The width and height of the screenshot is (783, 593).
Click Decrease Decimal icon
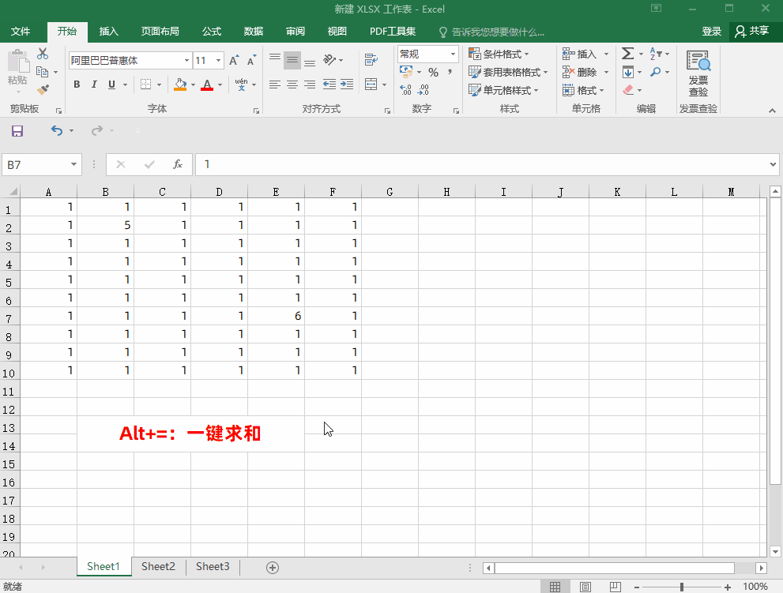pyautogui.click(x=423, y=90)
